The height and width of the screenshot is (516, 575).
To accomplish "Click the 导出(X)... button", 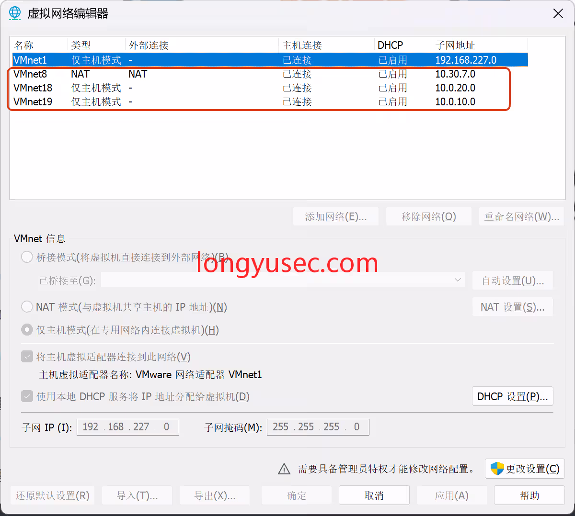I will coord(215,495).
